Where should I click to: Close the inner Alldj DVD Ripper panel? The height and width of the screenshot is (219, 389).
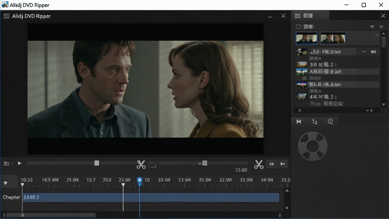283,16
